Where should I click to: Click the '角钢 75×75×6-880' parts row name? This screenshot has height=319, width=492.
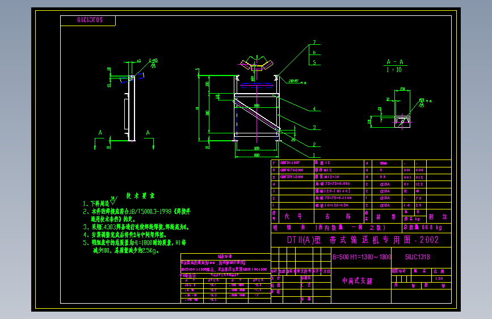333,184
